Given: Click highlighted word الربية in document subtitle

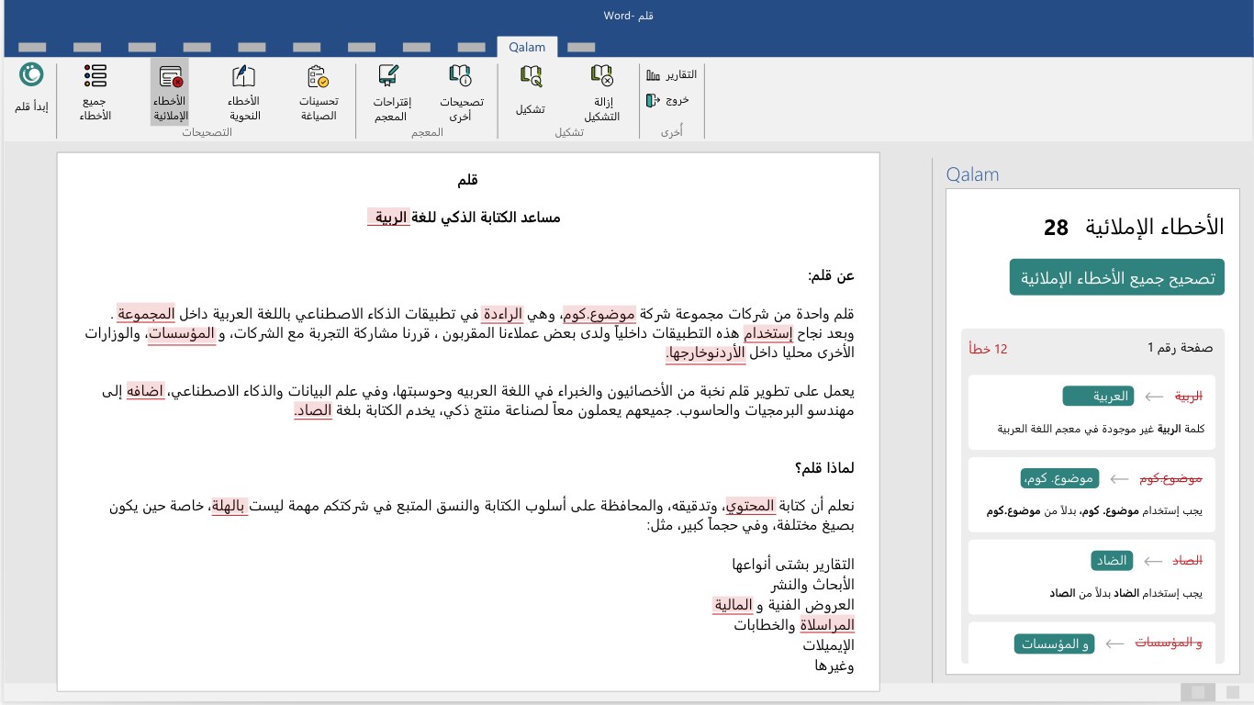Looking at the screenshot, I should pyautogui.click(x=389, y=218).
